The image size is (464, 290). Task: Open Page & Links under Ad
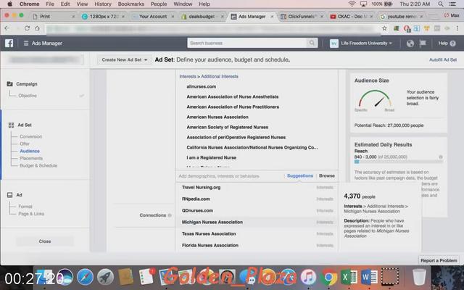[31, 214]
